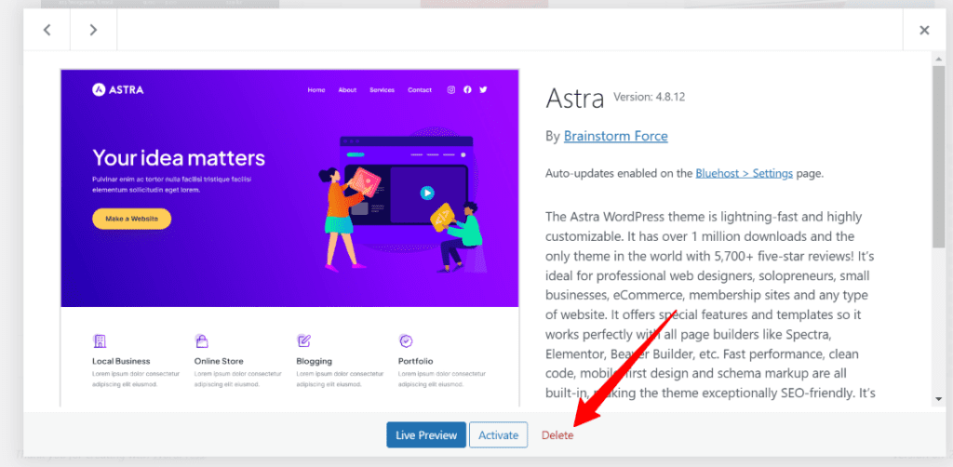The height and width of the screenshot is (467, 953).
Task: Click Contact in preview navigation
Action: tap(420, 90)
